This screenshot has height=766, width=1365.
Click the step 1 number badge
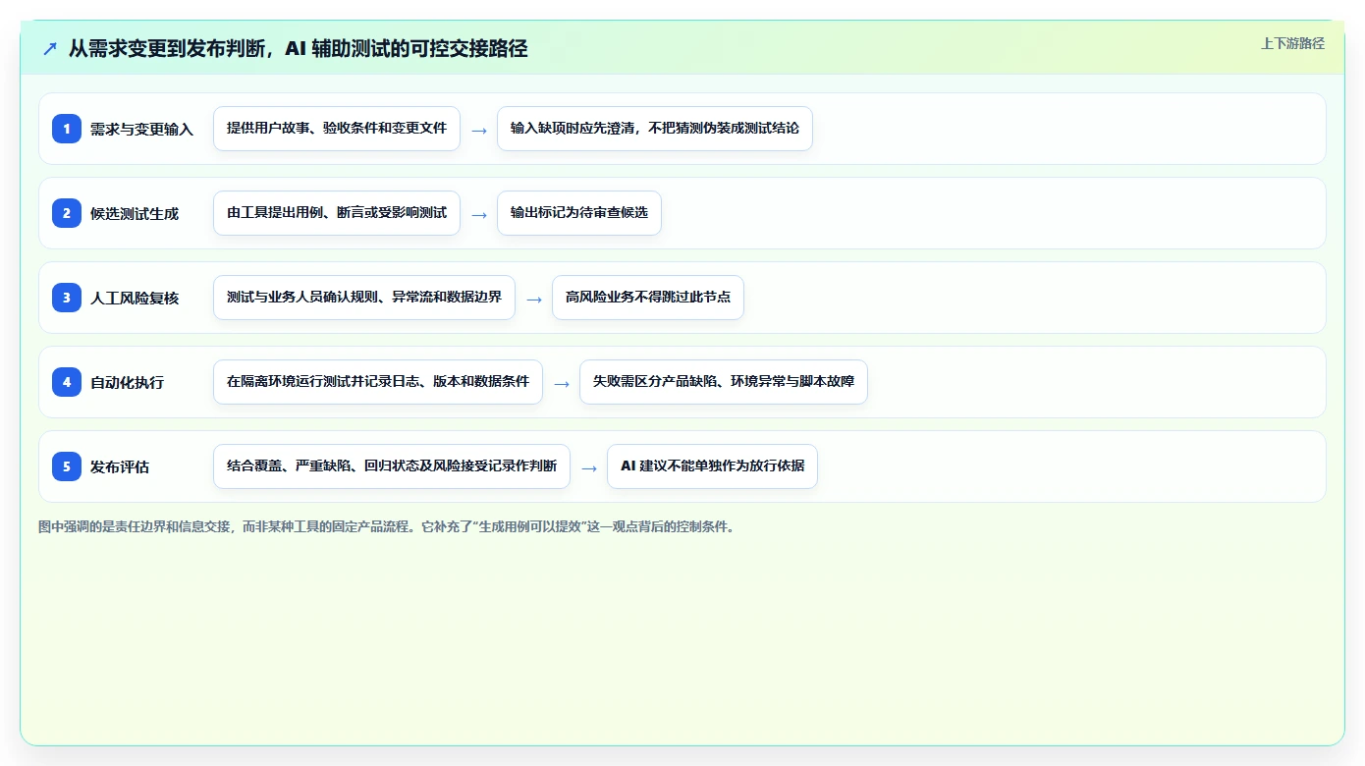[x=67, y=129]
